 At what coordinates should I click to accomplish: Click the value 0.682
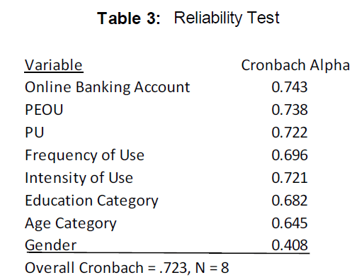[290, 201]
